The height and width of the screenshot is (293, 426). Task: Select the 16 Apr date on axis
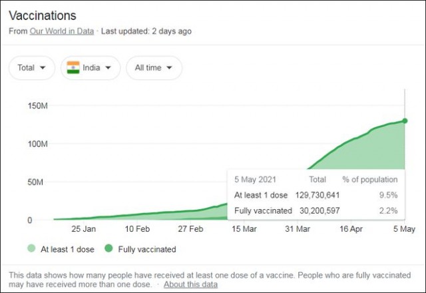coord(351,229)
